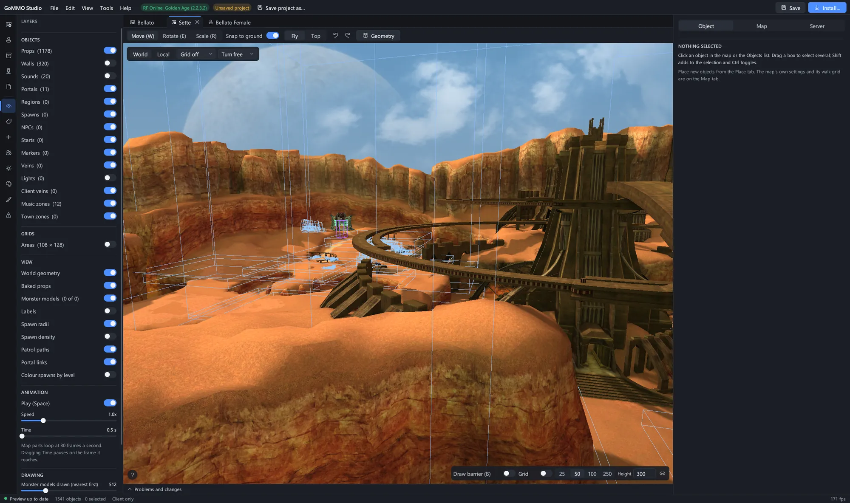The width and height of the screenshot is (850, 503).
Task: Click the redo arrow in the toolbar
Action: pyautogui.click(x=348, y=36)
